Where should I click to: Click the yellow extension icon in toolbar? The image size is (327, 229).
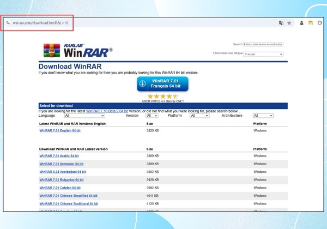click(x=311, y=23)
